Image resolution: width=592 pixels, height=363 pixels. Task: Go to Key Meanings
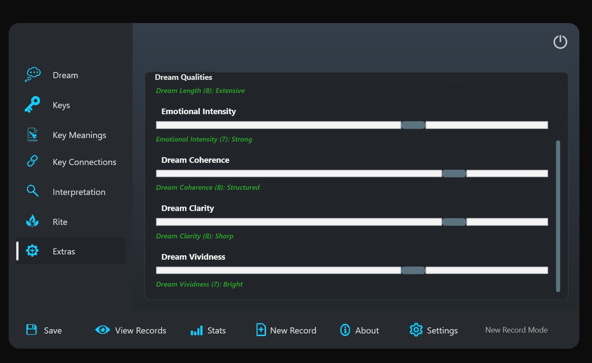pyautogui.click(x=80, y=135)
